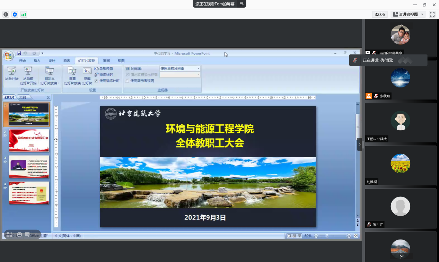Image resolution: width=439 pixels, height=262 pixels.
Task: Collapse the participant panel with the arrow handle
Action: [359, 144]
